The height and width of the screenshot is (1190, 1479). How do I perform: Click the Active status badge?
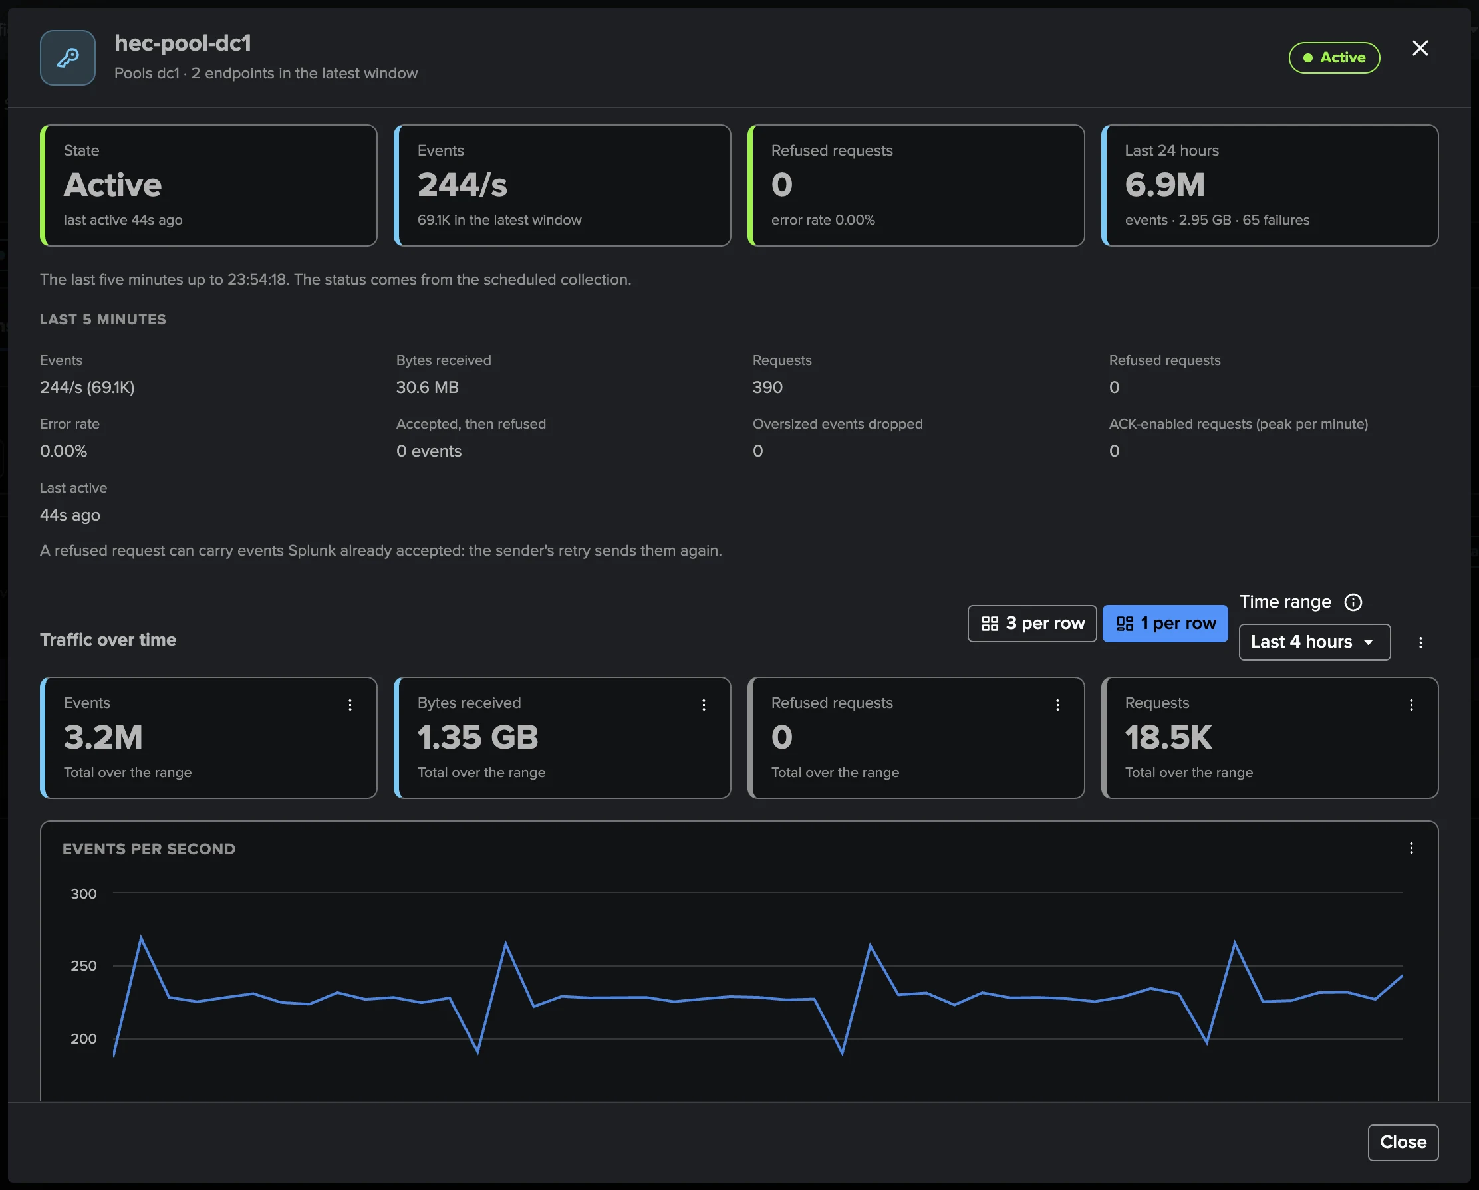click(1333, 58)
